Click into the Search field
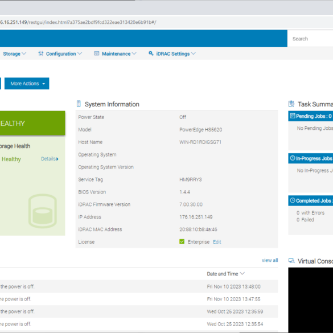Screen dimensions: 333x333 click(310, 39)
